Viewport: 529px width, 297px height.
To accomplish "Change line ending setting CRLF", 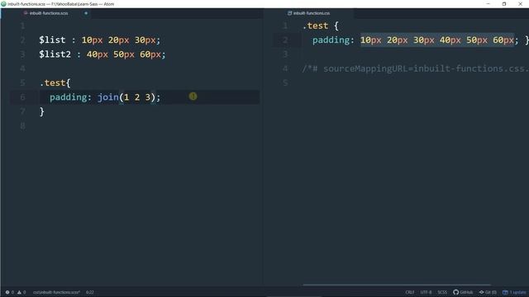I will 410,292.
